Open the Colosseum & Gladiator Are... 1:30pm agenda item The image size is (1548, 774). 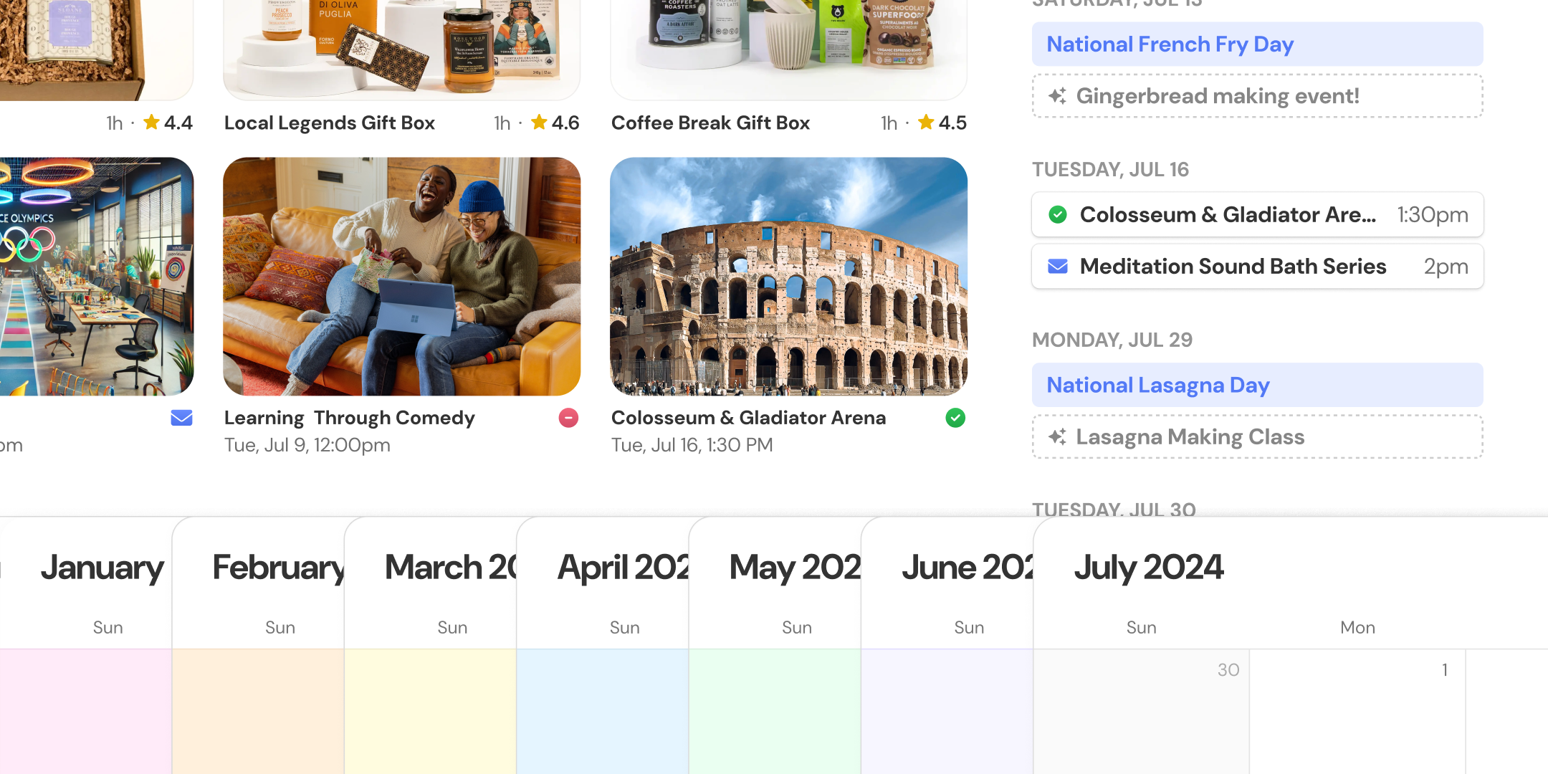1257,214
